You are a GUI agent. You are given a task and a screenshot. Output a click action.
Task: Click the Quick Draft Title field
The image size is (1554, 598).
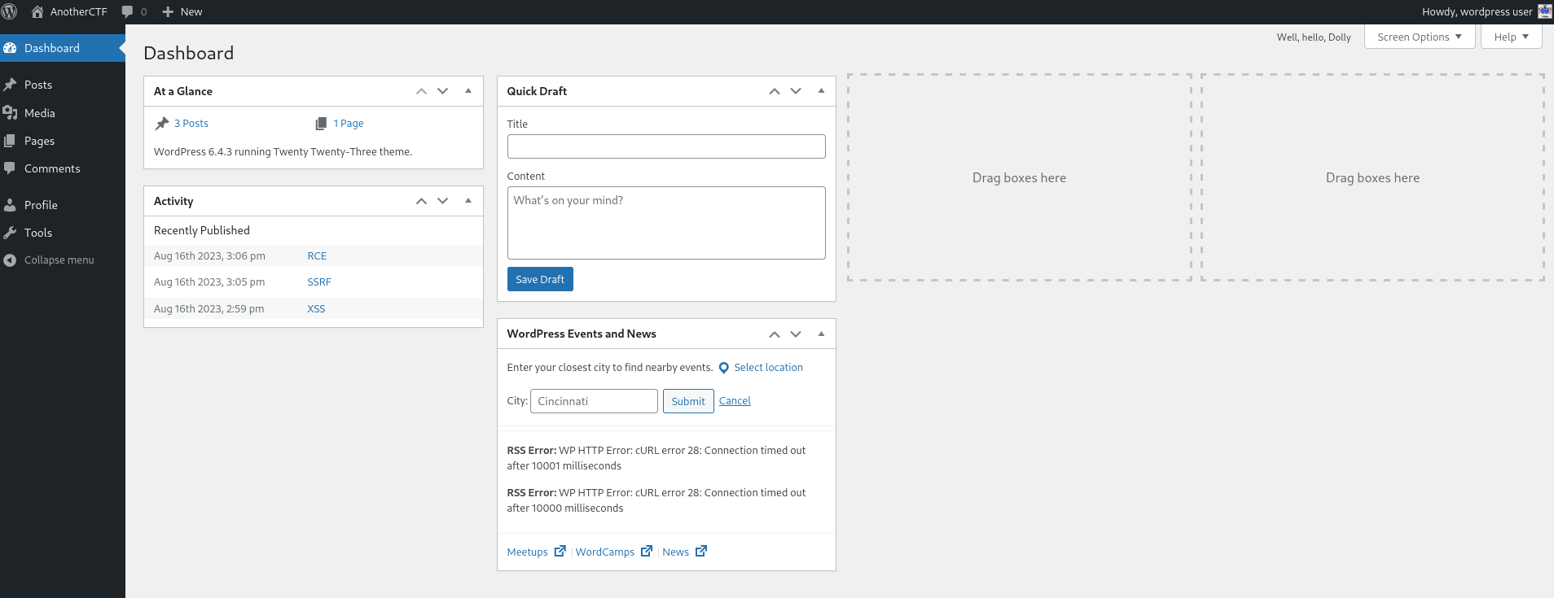tap(665, 146)
